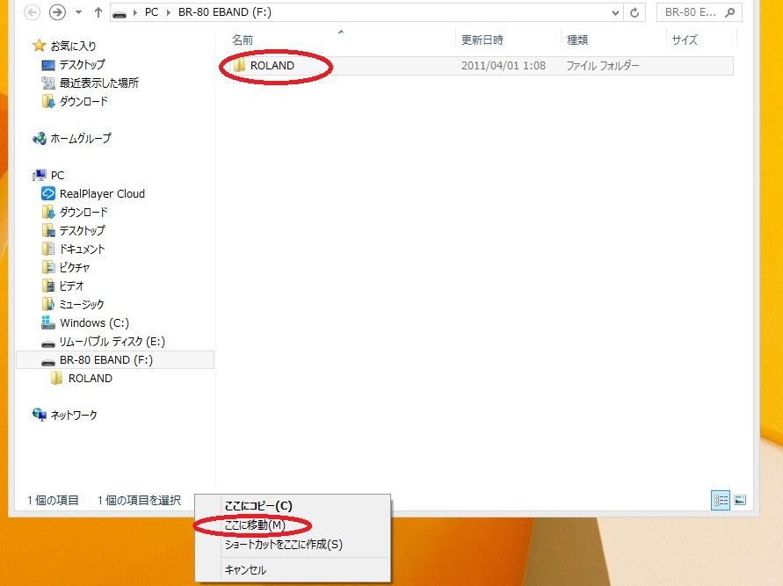This screenshot has width=783, height=586.
Task: Select BR-80 EBAND (F:) in address path
Action: 225,12
